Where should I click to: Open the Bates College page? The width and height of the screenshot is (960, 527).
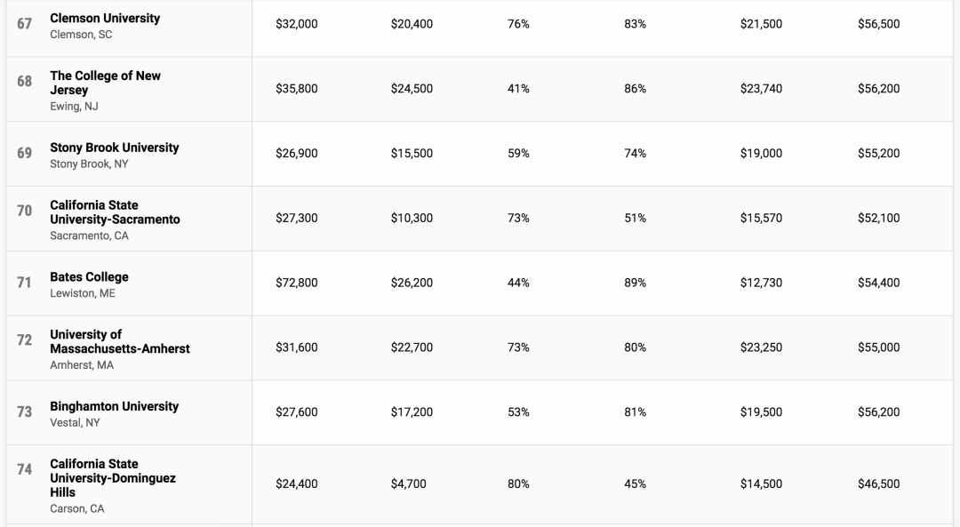coord(89,277)
